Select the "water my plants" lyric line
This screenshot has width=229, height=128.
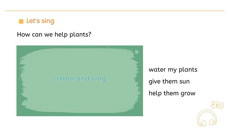click(173, 70)
